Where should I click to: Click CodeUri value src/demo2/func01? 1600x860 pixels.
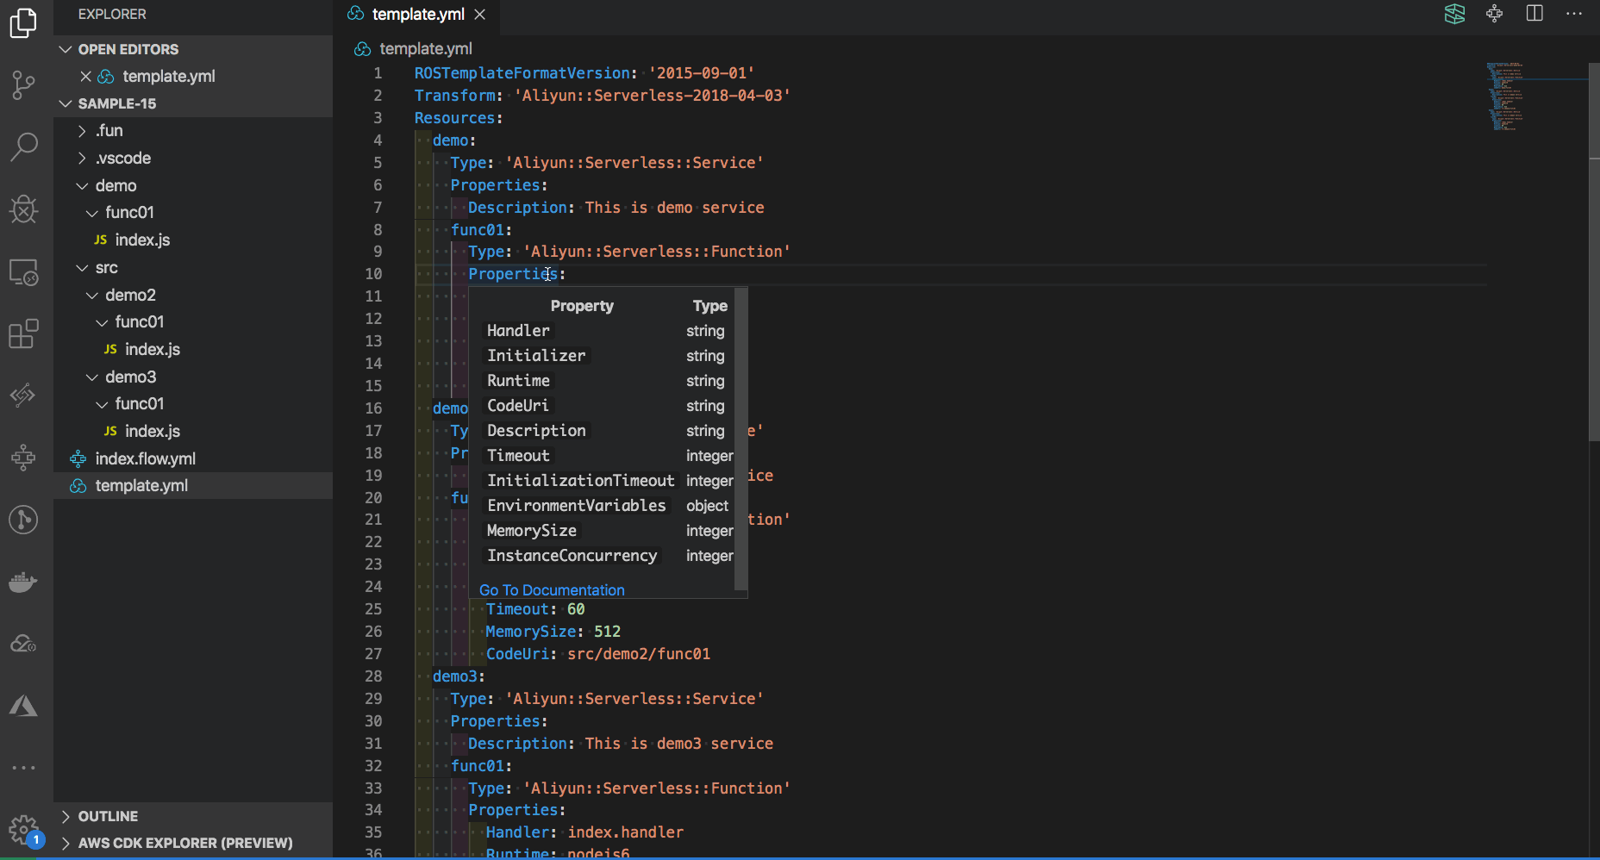[639, 654]
